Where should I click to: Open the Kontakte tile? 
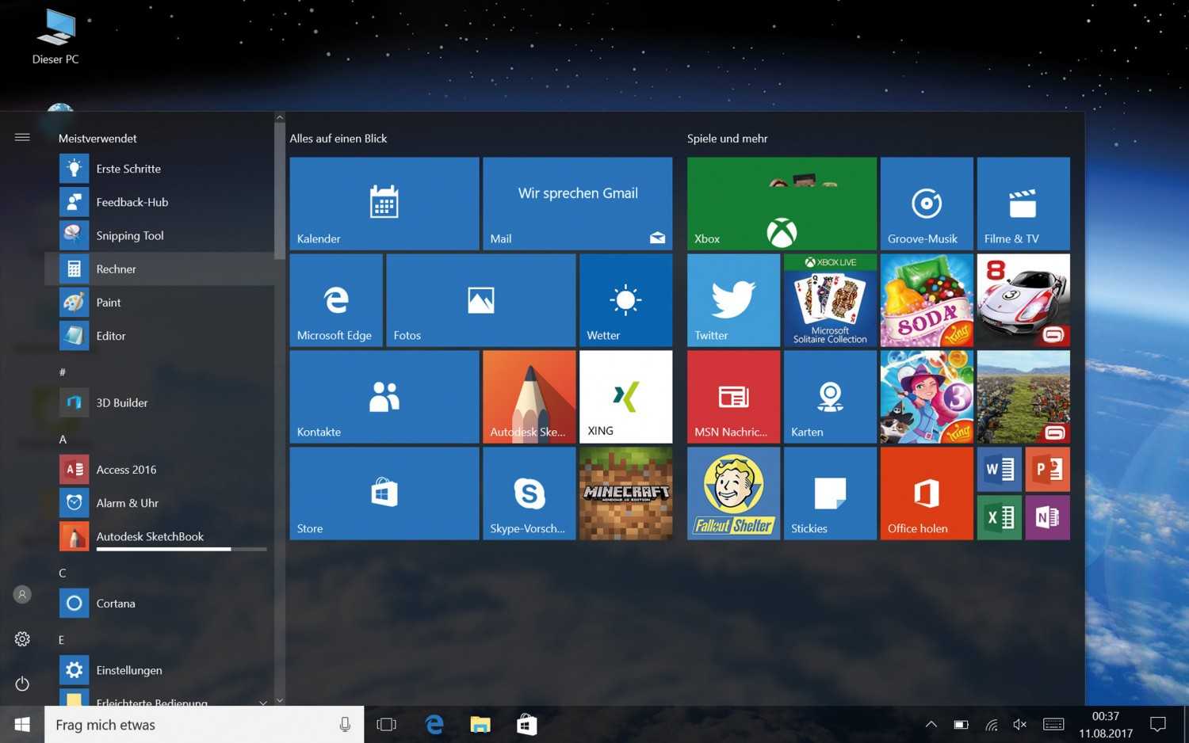pos(384,397)
